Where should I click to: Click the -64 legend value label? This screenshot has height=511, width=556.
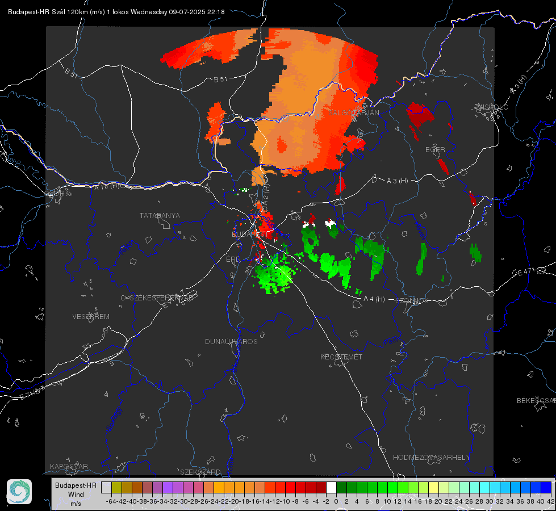pos(111,501)
